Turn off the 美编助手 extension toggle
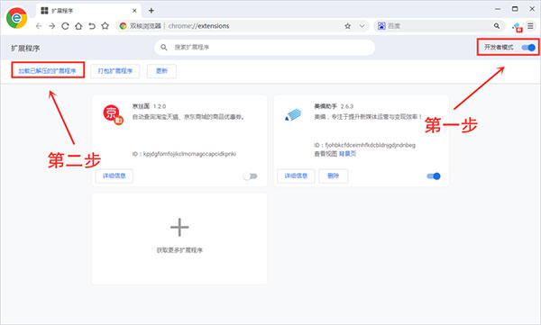Image resolution: width=541 pixels, height=325 pixels. (x=434, y=176)
